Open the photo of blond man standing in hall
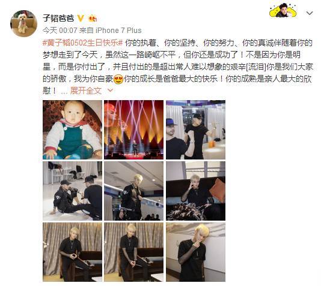 coord(133,191)
